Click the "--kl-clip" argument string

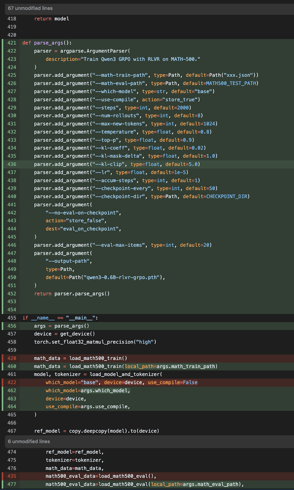coord(108,164)
